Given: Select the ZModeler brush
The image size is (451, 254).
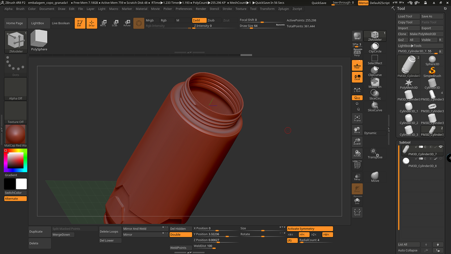Looking at the screenshot, I should pyautogui.click(x=375, y=36).
